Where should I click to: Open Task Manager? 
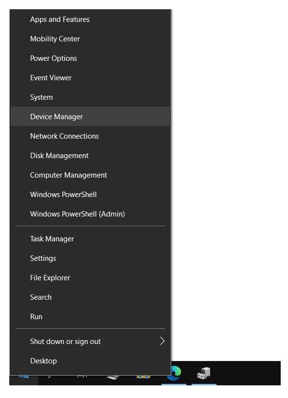(90, 239)
